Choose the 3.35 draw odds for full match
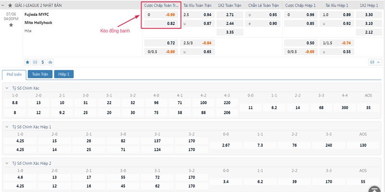Image resolution: width=385 pixels, height=192 pixels. (230, 32)
